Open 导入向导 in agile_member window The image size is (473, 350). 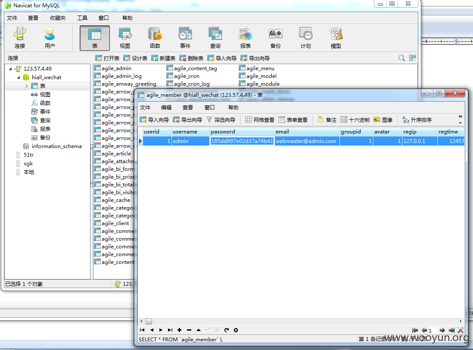[x=154, y=120]
